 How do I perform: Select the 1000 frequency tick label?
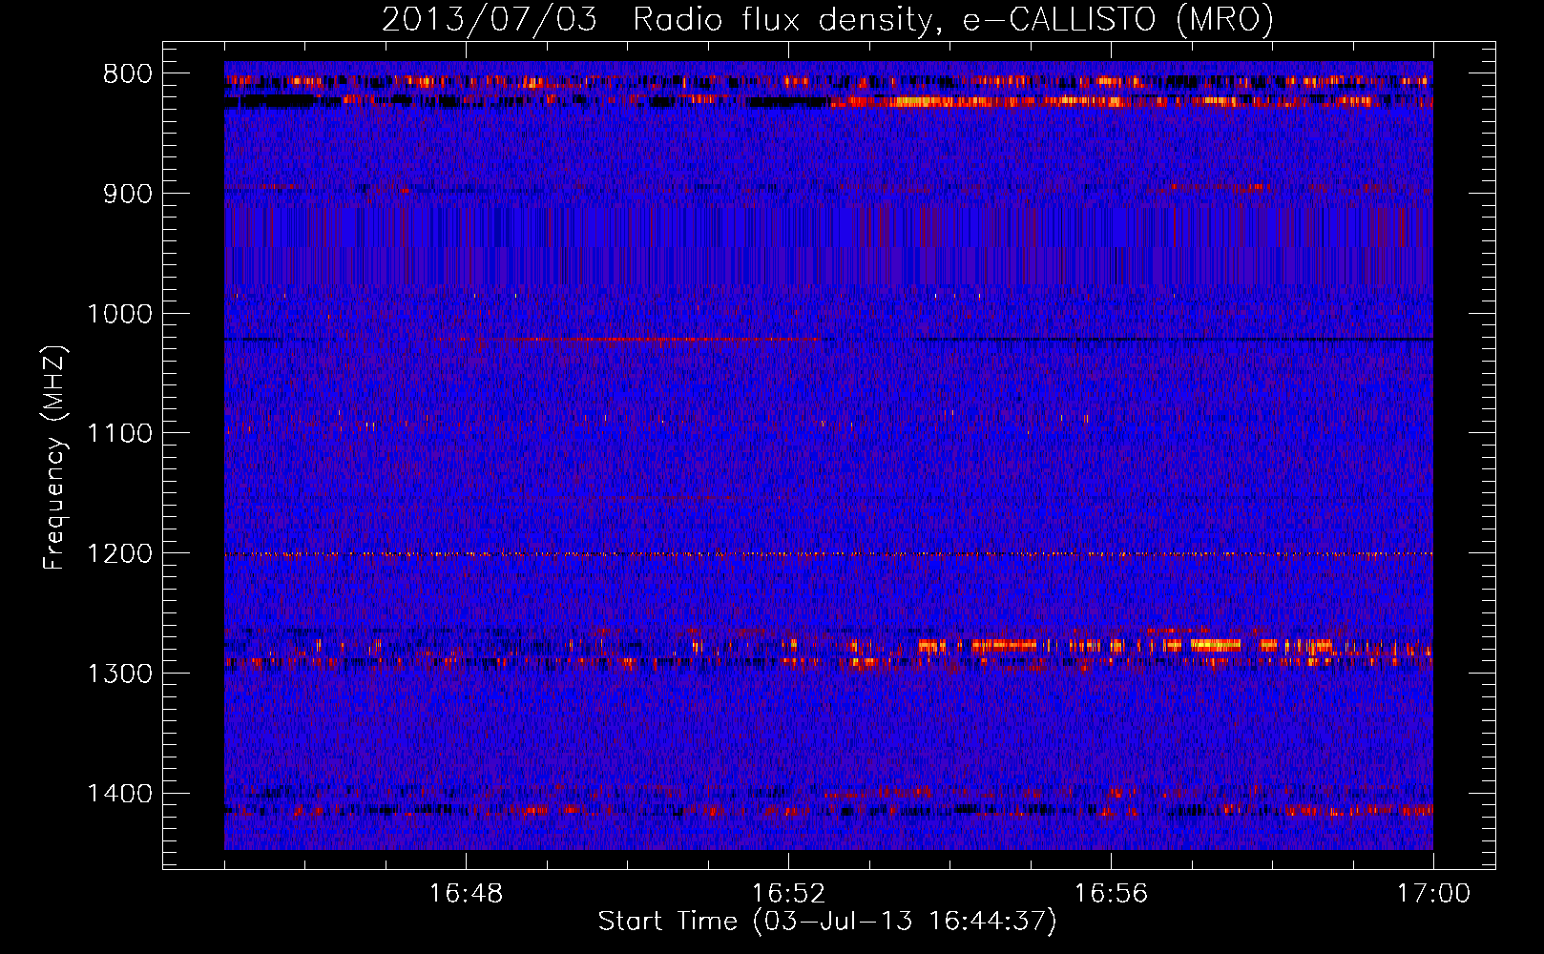coord(119,314)
